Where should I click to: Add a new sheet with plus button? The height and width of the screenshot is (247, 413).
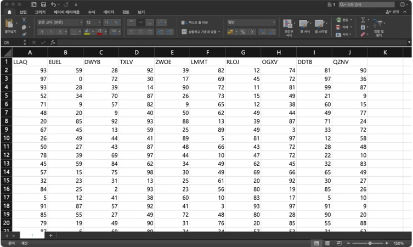(x=50, y=235)
